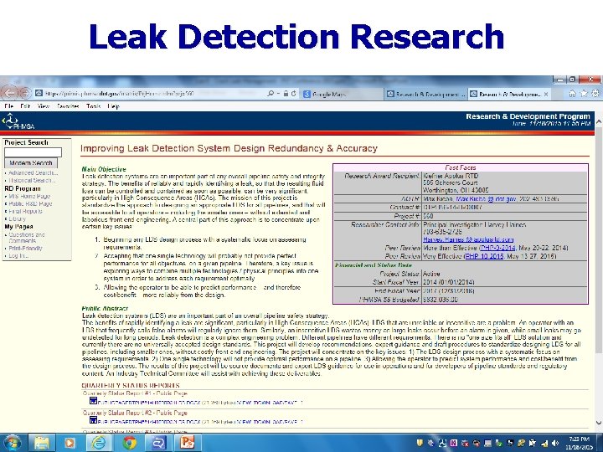603x452 pixels.
Task: Click the browser Forward arrow button
Action: 25,94
